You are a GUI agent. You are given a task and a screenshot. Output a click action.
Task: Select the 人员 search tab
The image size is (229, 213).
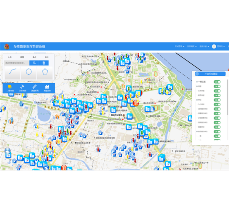pos(9,57)
